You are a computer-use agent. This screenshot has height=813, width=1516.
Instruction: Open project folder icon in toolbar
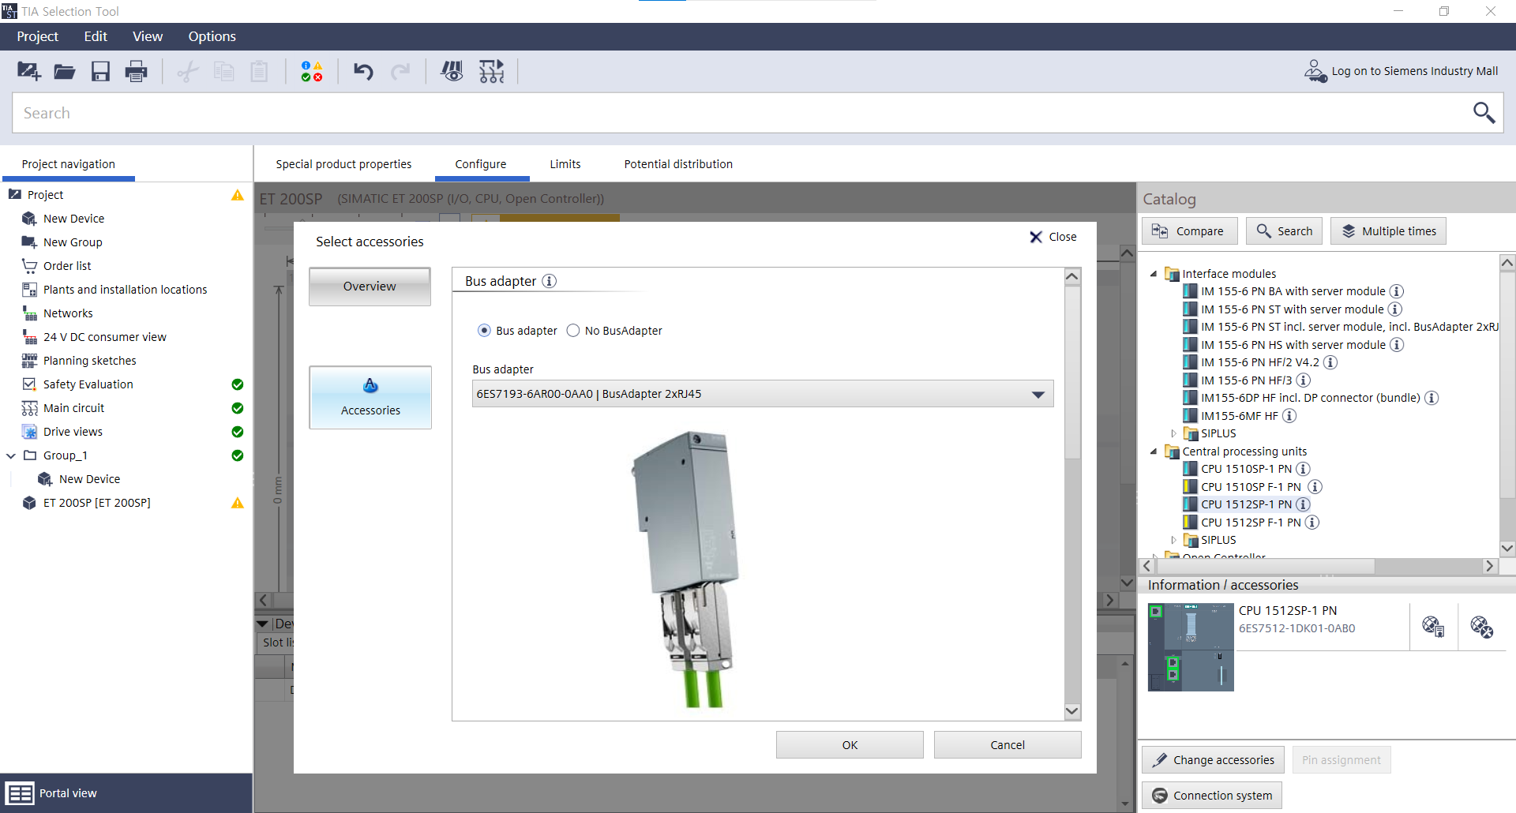tap(65, 72)
